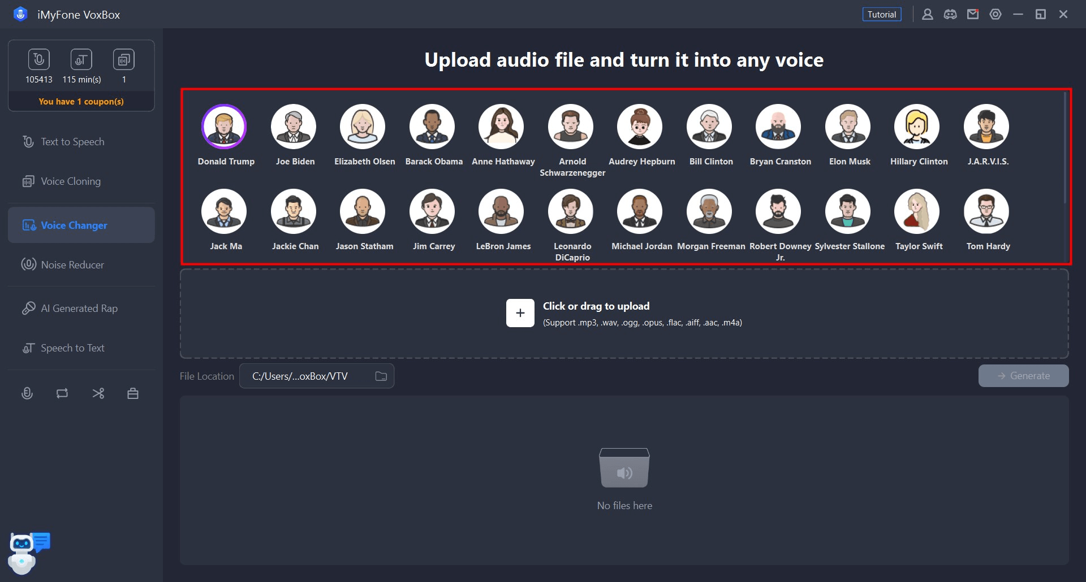Open the record microphone tool
1086x582 pixels.
click(x=27, y=393)
